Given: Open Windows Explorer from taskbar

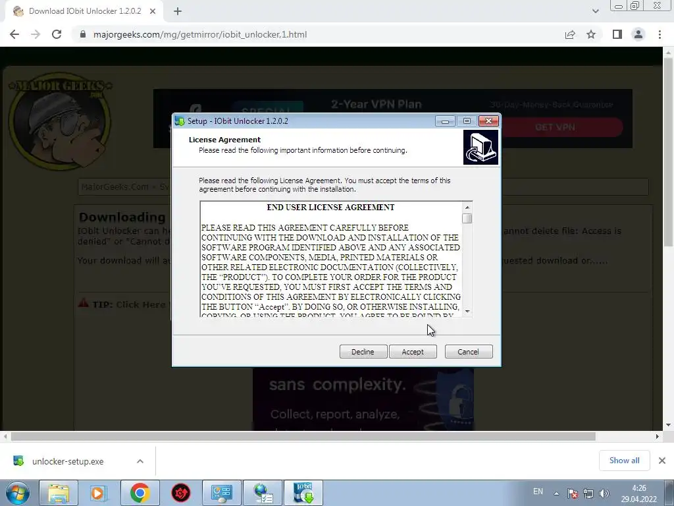Looking at the screenshot, I should point(59,493).
